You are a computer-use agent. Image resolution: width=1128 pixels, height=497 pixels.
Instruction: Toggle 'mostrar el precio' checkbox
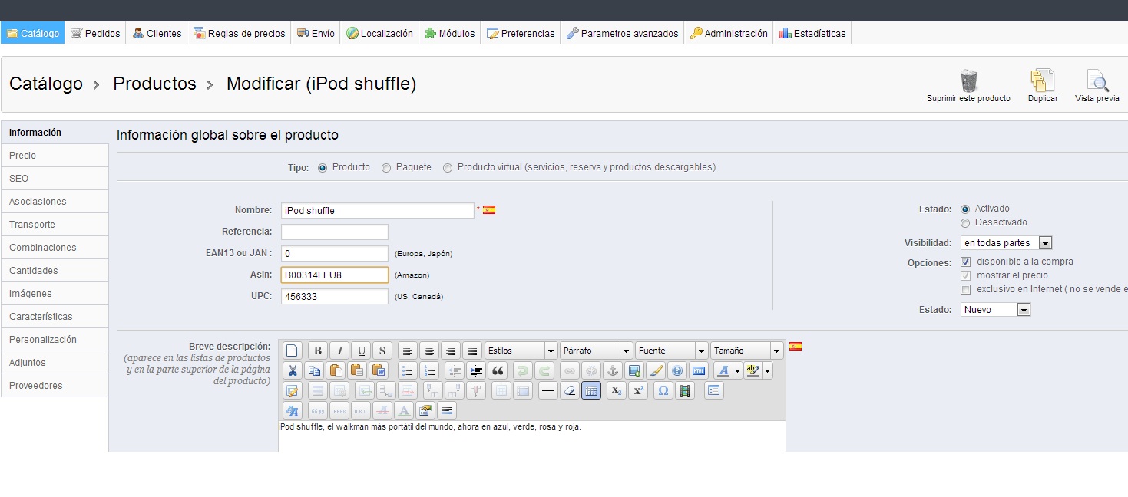[x=966, y=276]
